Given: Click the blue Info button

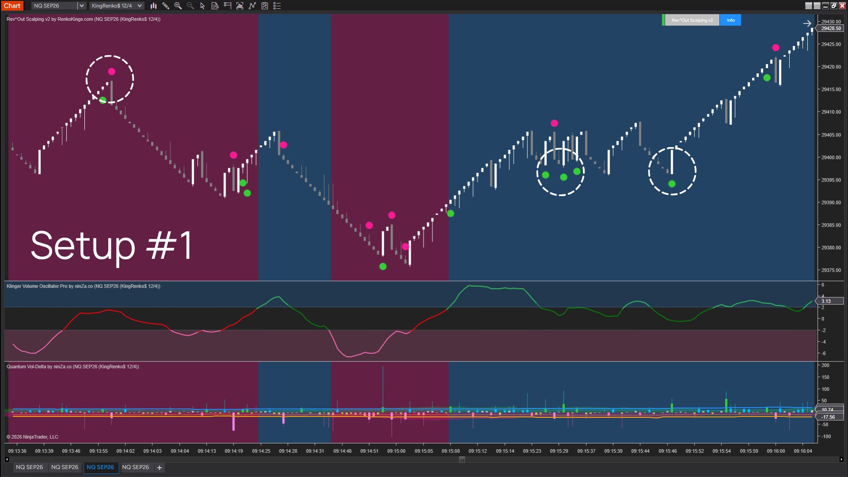Looking at the screenshot, I should coord(731,20).
